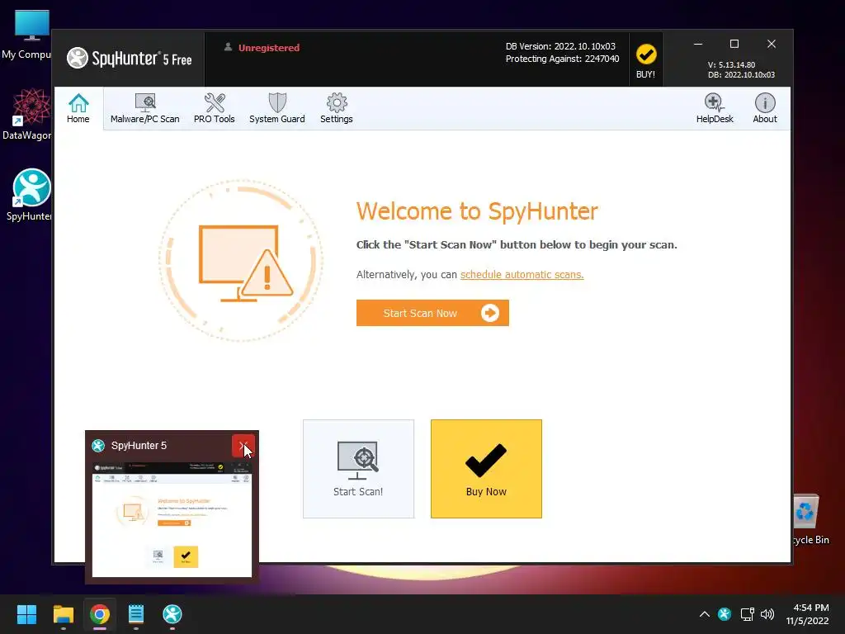Open HelpDesk section
This screenshot has height=634, width=845.
pos(715,108)
